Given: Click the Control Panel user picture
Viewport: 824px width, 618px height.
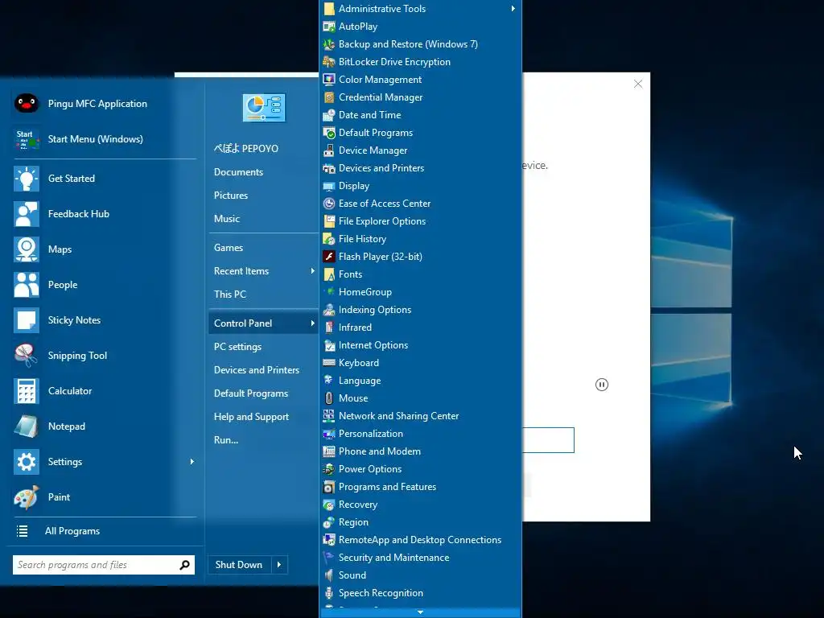Looking at the screenshot, I should (x=264, y=108).
